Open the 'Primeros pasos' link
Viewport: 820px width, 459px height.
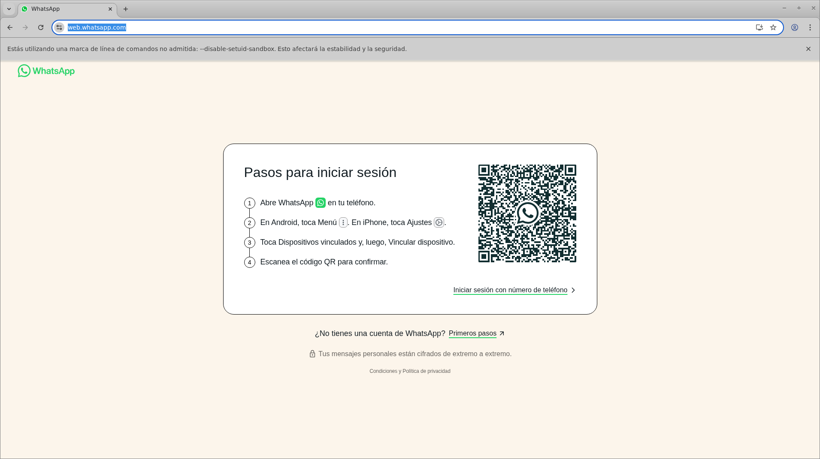coord(472,333)
